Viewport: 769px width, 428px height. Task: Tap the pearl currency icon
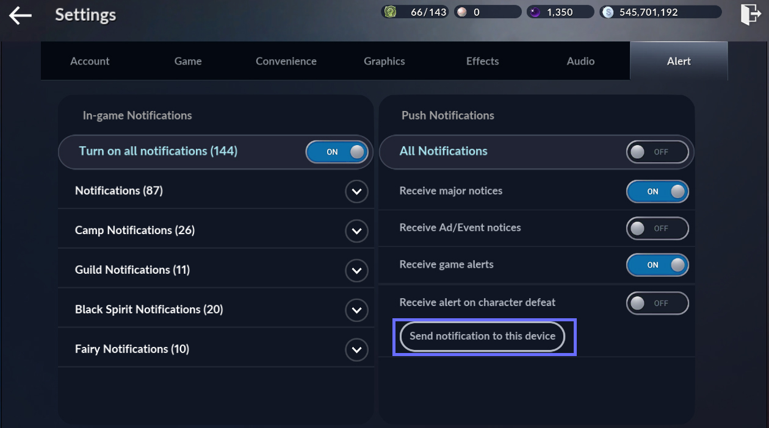(462, 12)
